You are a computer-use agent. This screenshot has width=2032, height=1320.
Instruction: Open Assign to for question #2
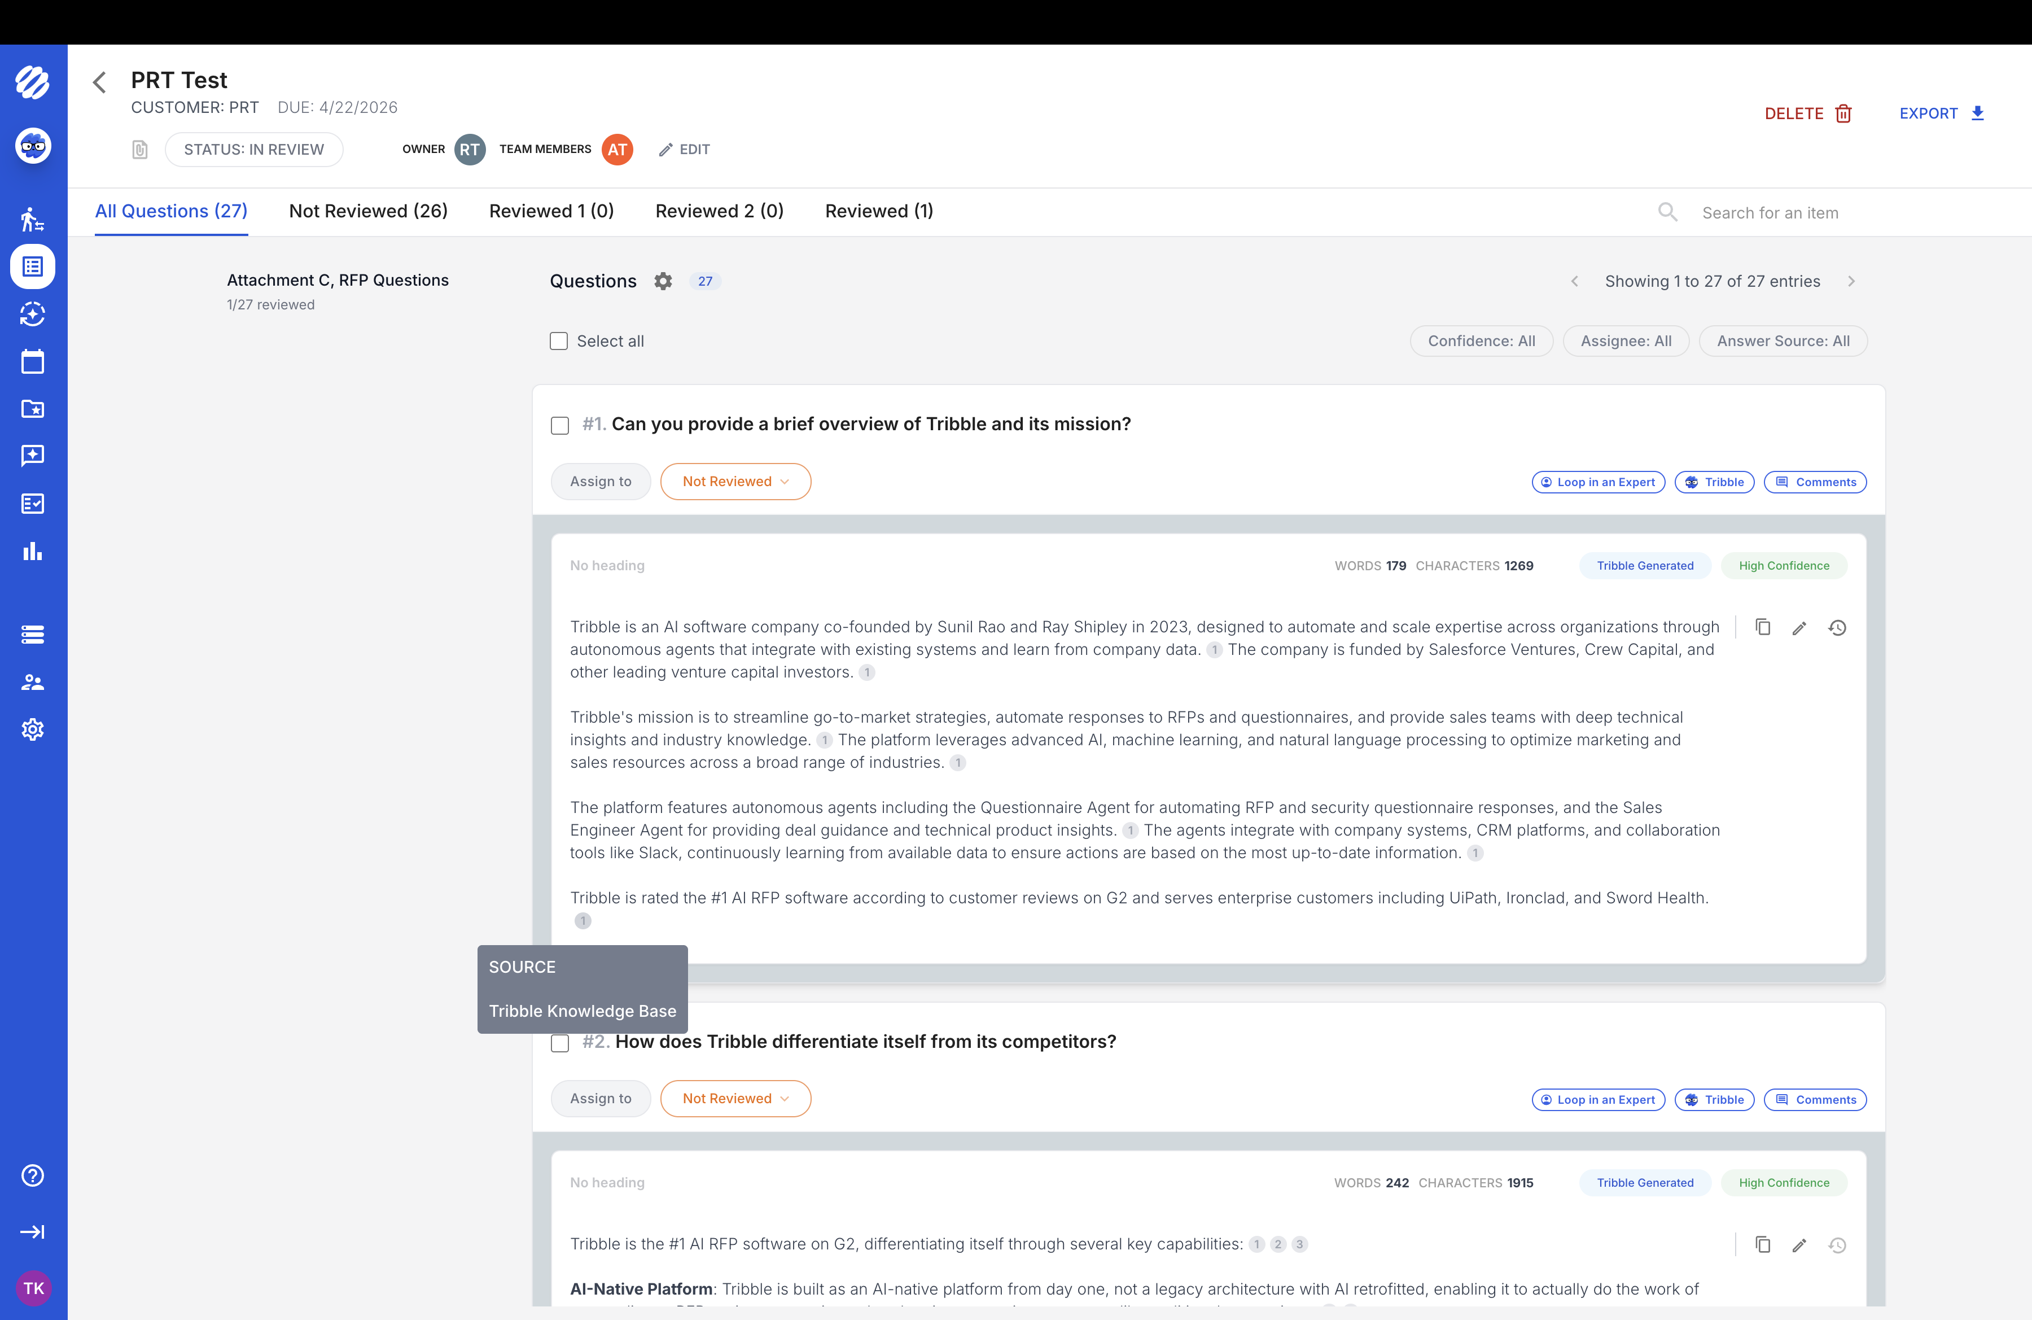[601, 1099]
